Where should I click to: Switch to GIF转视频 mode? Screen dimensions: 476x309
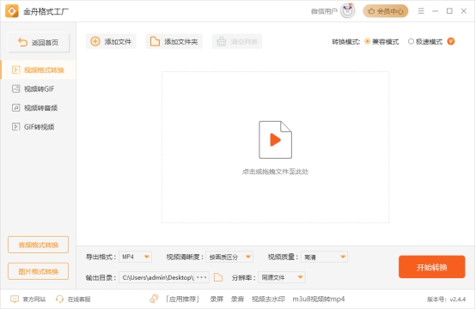pos(39,127)
